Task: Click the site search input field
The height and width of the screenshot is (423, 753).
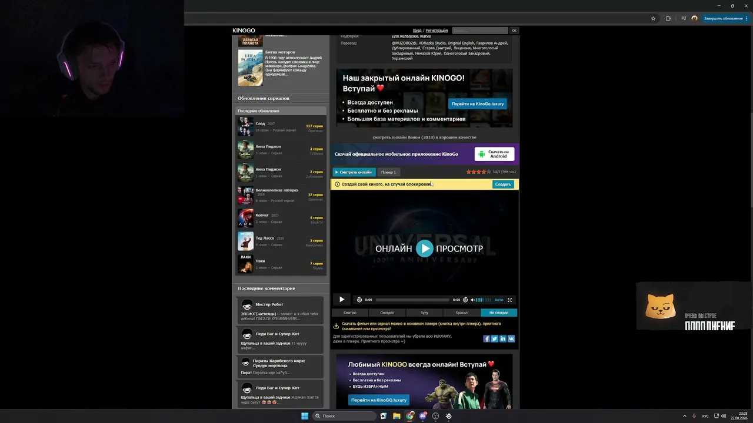Action: click(480, 31)
